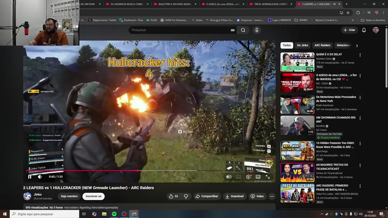This screenshot has height=218, width=388.
Task: Pause the YouTube video
Action: point(30,177)
